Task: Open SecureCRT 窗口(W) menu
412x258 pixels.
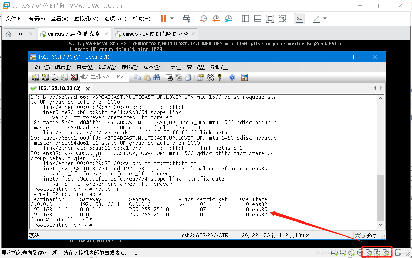Action: (x=196, y=67)
